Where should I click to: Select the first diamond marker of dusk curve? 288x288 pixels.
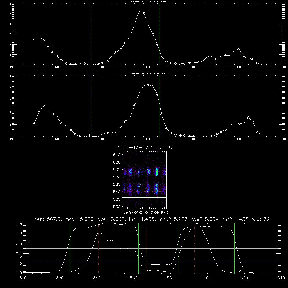34,124
